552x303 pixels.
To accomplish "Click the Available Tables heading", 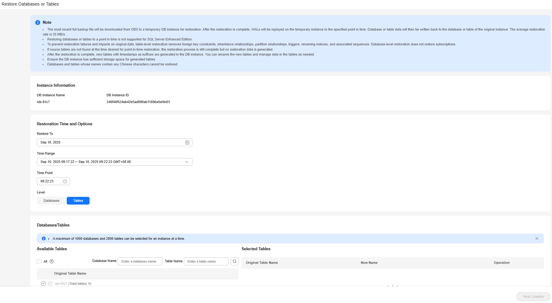I will point(52,249).
